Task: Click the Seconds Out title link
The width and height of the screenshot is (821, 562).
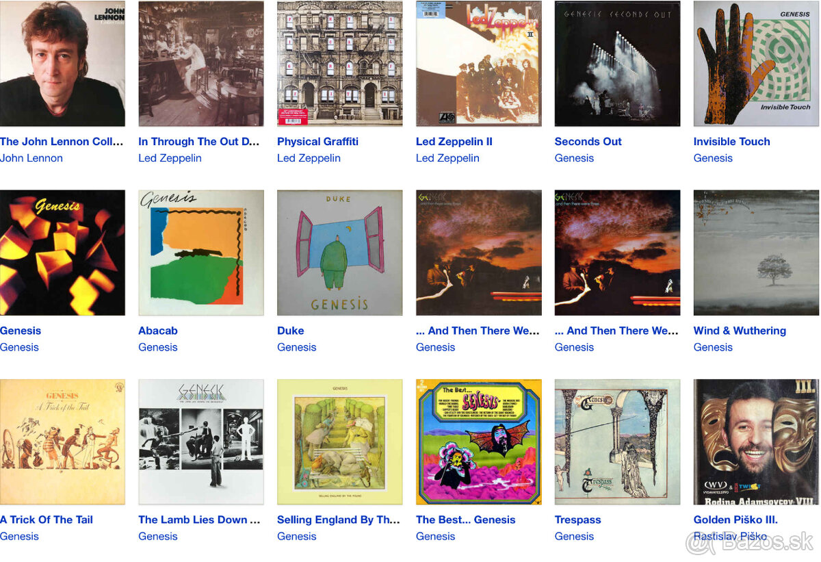Action: tap(588, 142)
